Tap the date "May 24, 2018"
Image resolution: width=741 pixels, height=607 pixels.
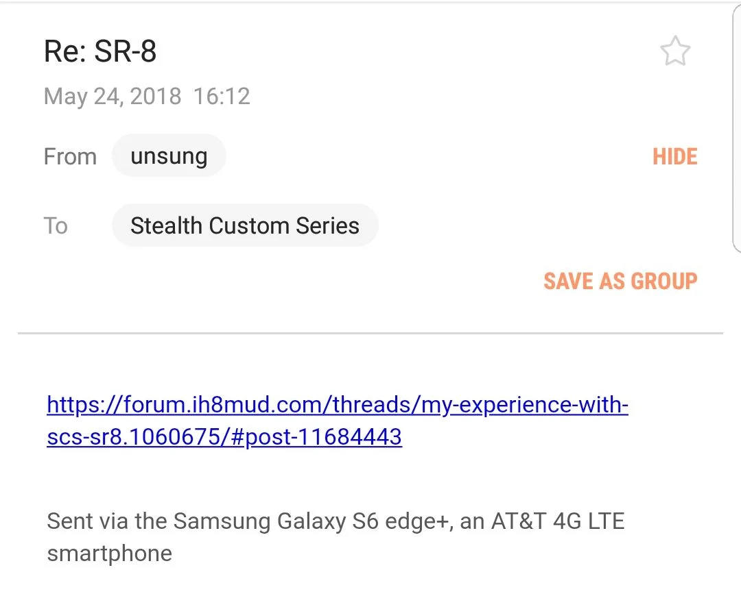pos(113,96)
